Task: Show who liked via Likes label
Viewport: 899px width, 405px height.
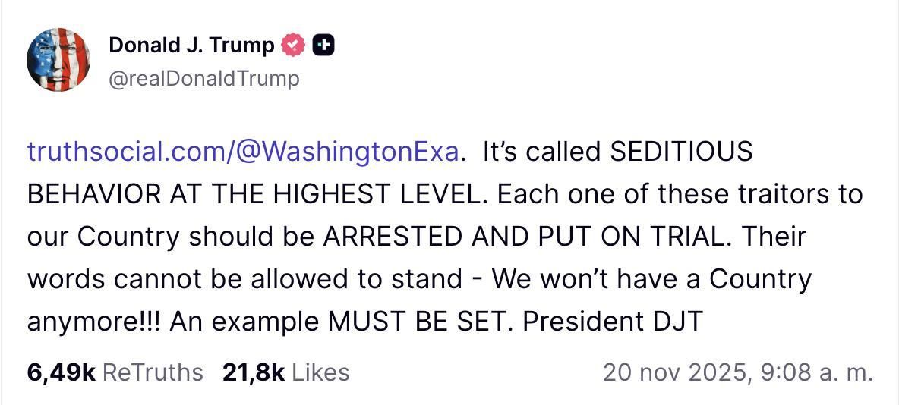Action: click(320, 372)
